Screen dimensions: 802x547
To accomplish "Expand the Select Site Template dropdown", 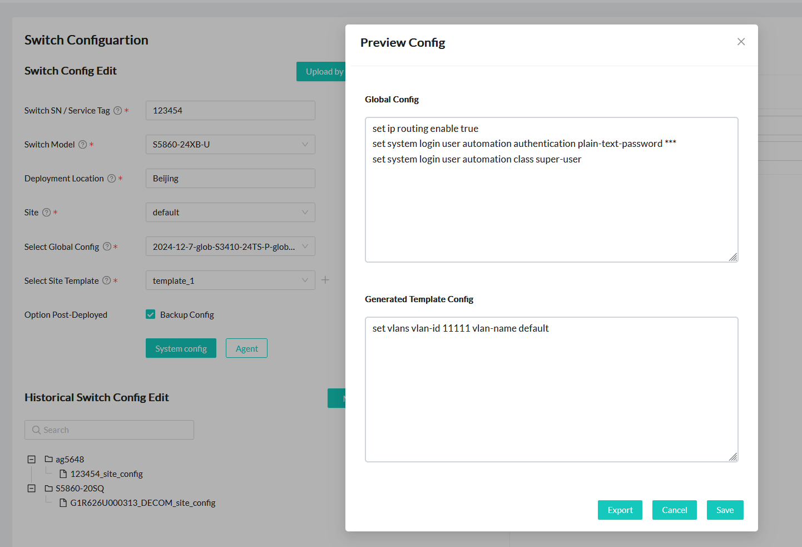I will 230,280.
